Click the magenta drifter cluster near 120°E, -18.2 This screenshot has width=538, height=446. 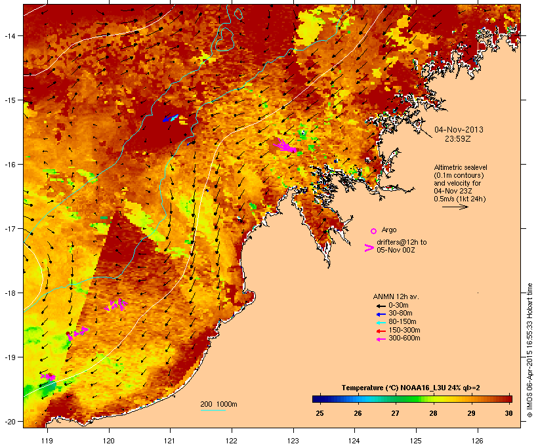[116, 305]
